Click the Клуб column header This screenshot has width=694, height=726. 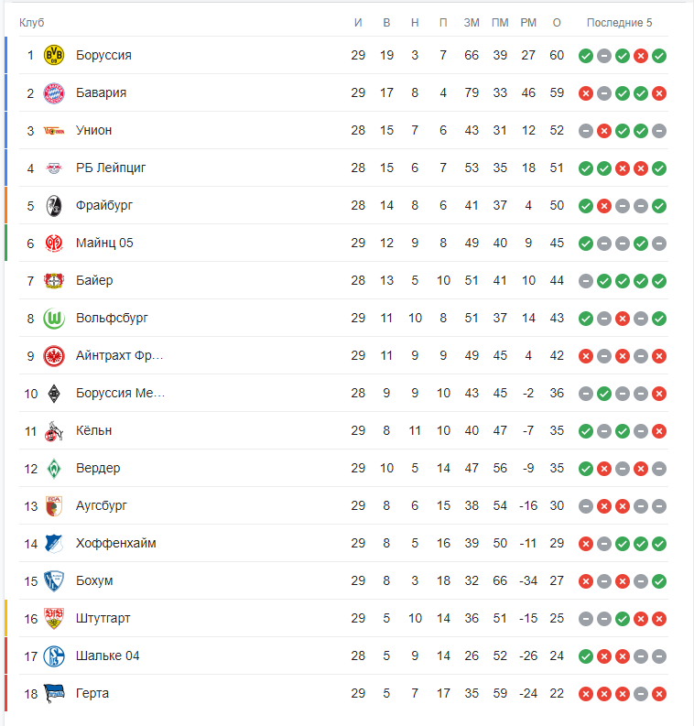tap(31, 23)
